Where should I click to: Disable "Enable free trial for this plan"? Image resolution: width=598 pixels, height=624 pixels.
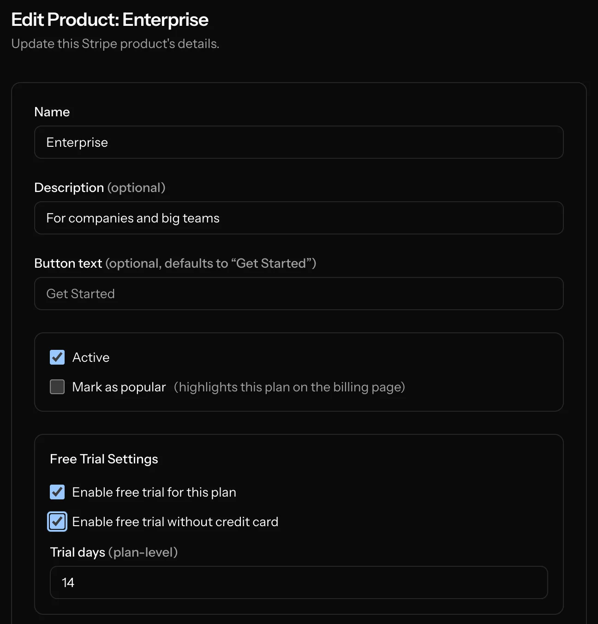(57, 492)
